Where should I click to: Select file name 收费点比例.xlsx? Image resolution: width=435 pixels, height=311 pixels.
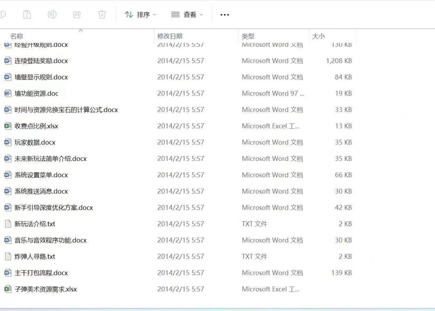36,126
